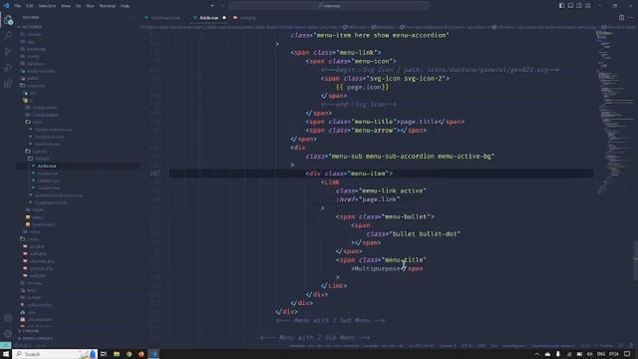Click the Go Back arrow in title bar
This screenshot has width=638, height=359.
coord(212,6)
